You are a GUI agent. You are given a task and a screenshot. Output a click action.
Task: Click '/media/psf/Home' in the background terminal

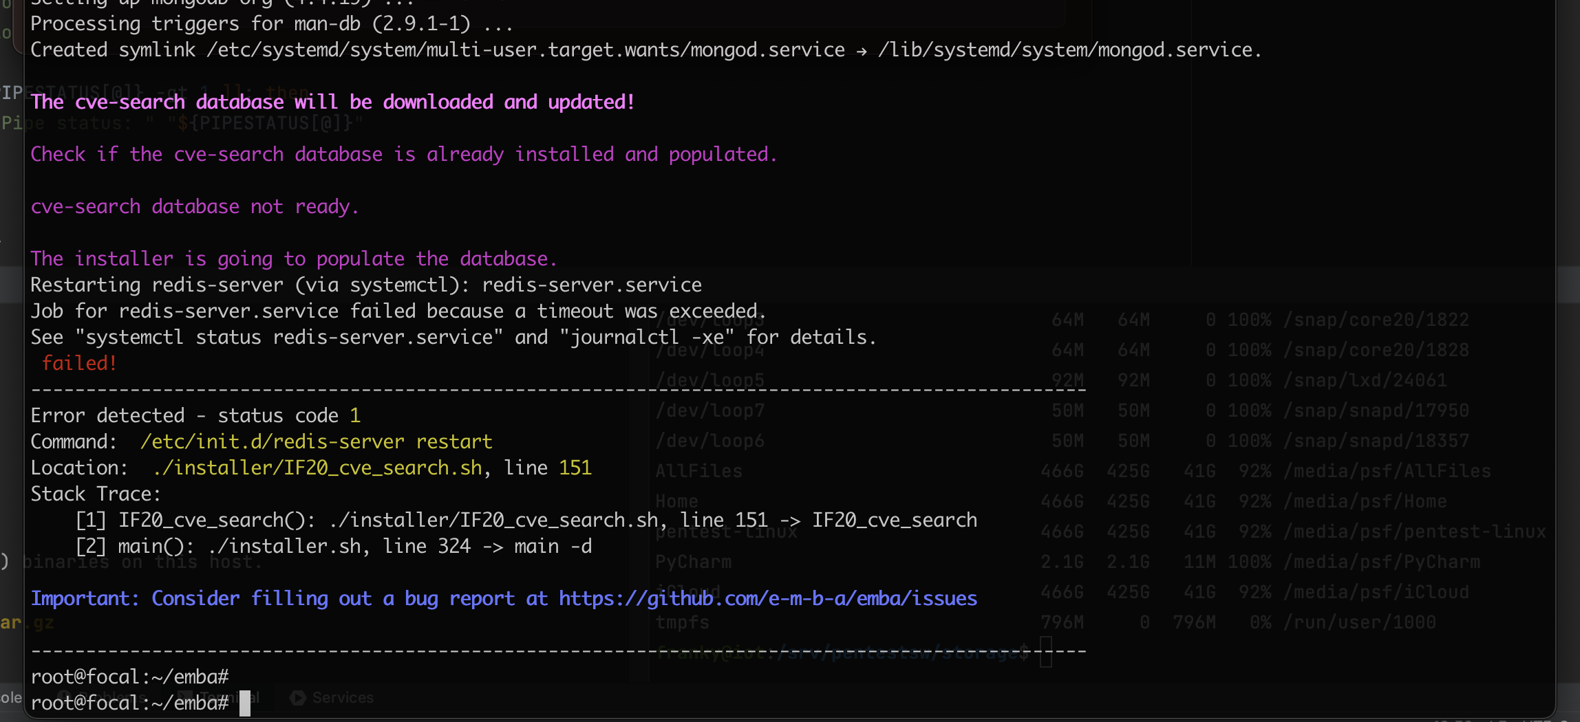tap(1365, 501)
